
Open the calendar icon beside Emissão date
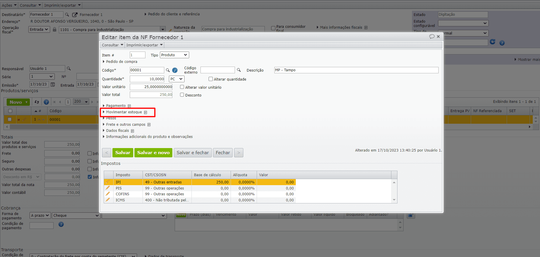coord(53,85)
